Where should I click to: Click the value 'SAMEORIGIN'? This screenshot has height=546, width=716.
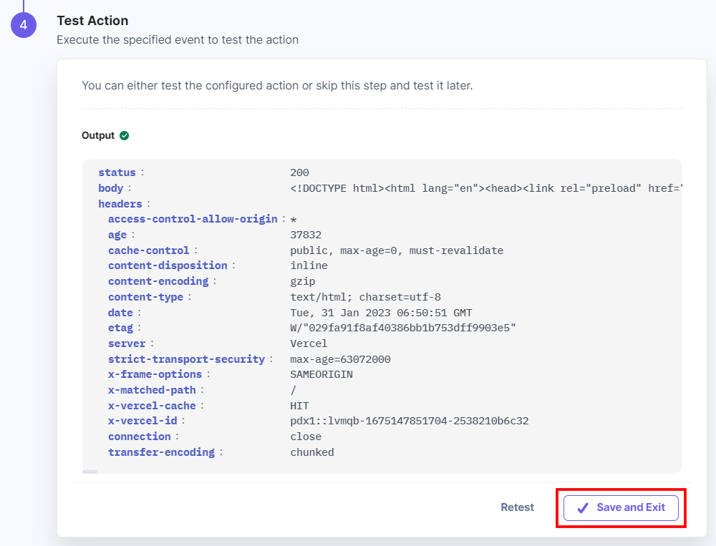321,374
